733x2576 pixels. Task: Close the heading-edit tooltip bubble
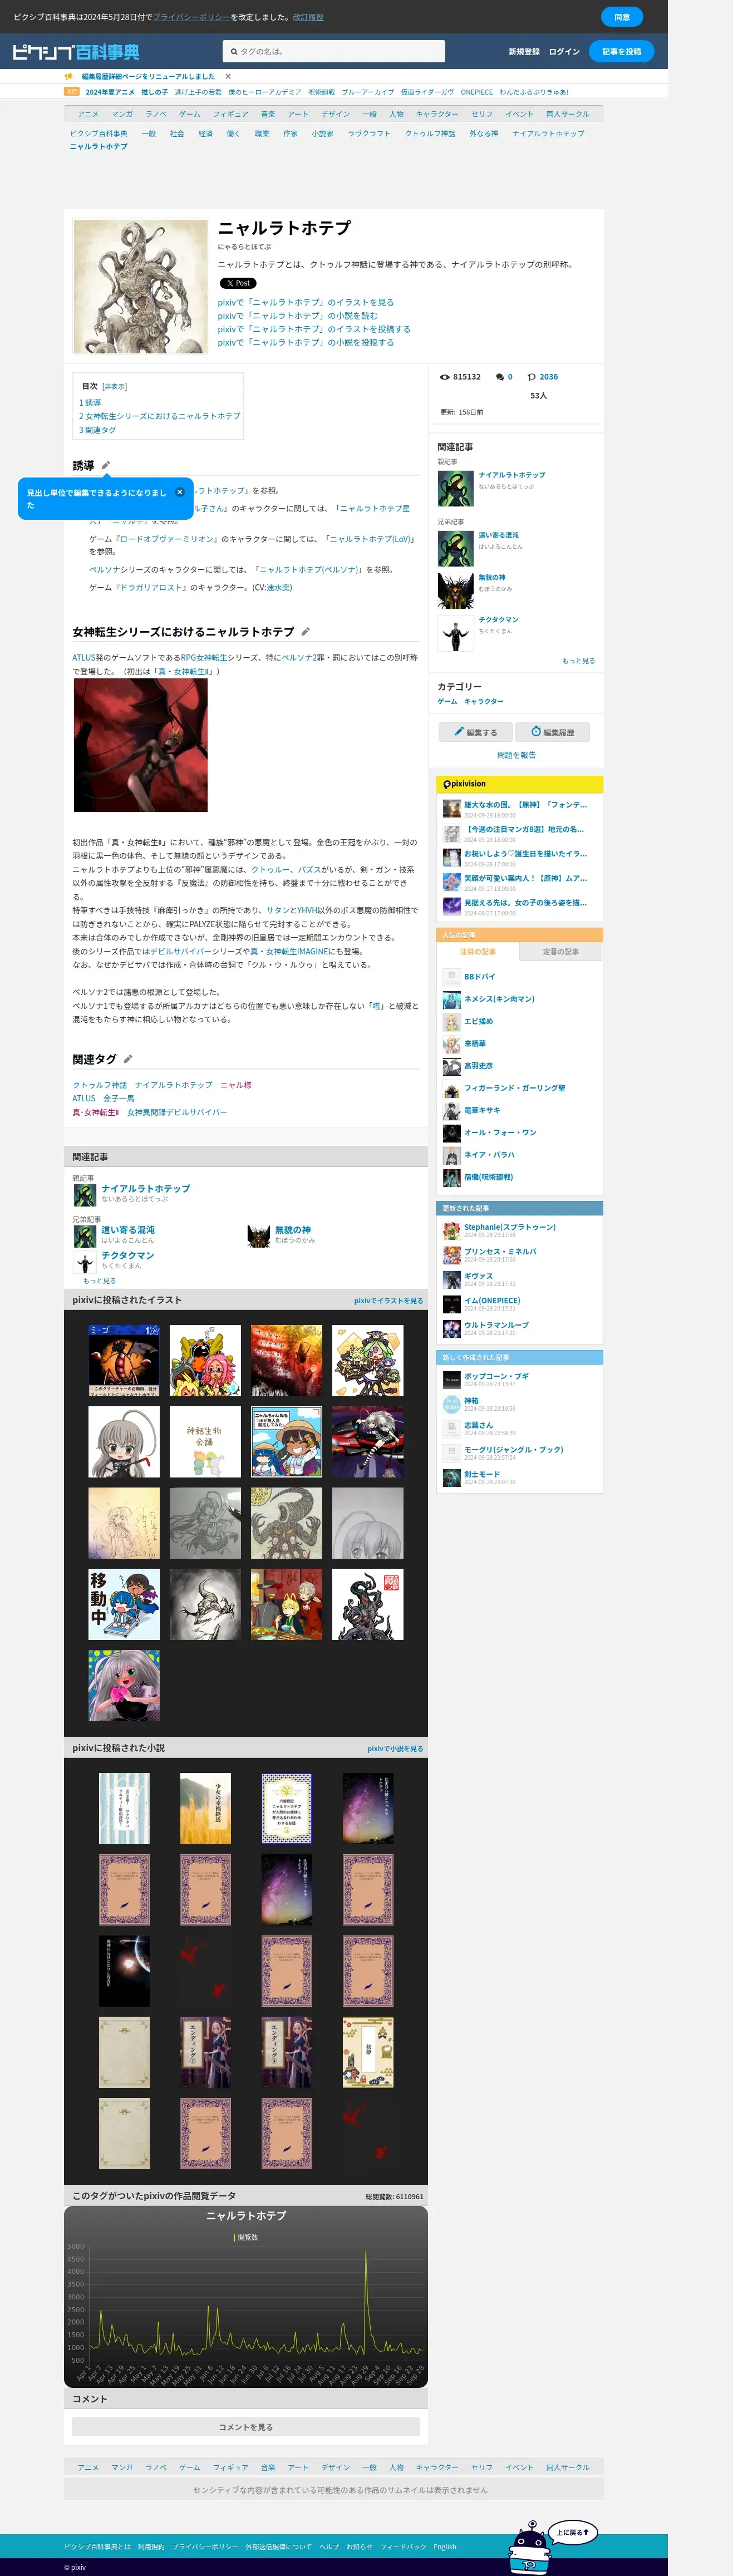coord(180,492)
